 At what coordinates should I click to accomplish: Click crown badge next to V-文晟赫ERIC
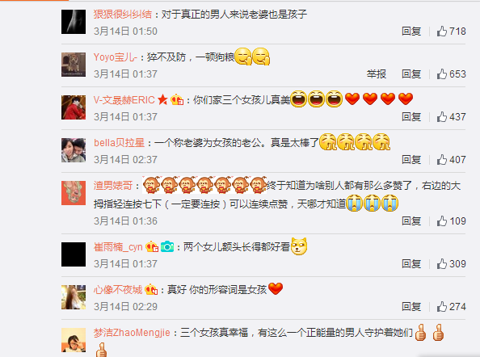[177, 99]
